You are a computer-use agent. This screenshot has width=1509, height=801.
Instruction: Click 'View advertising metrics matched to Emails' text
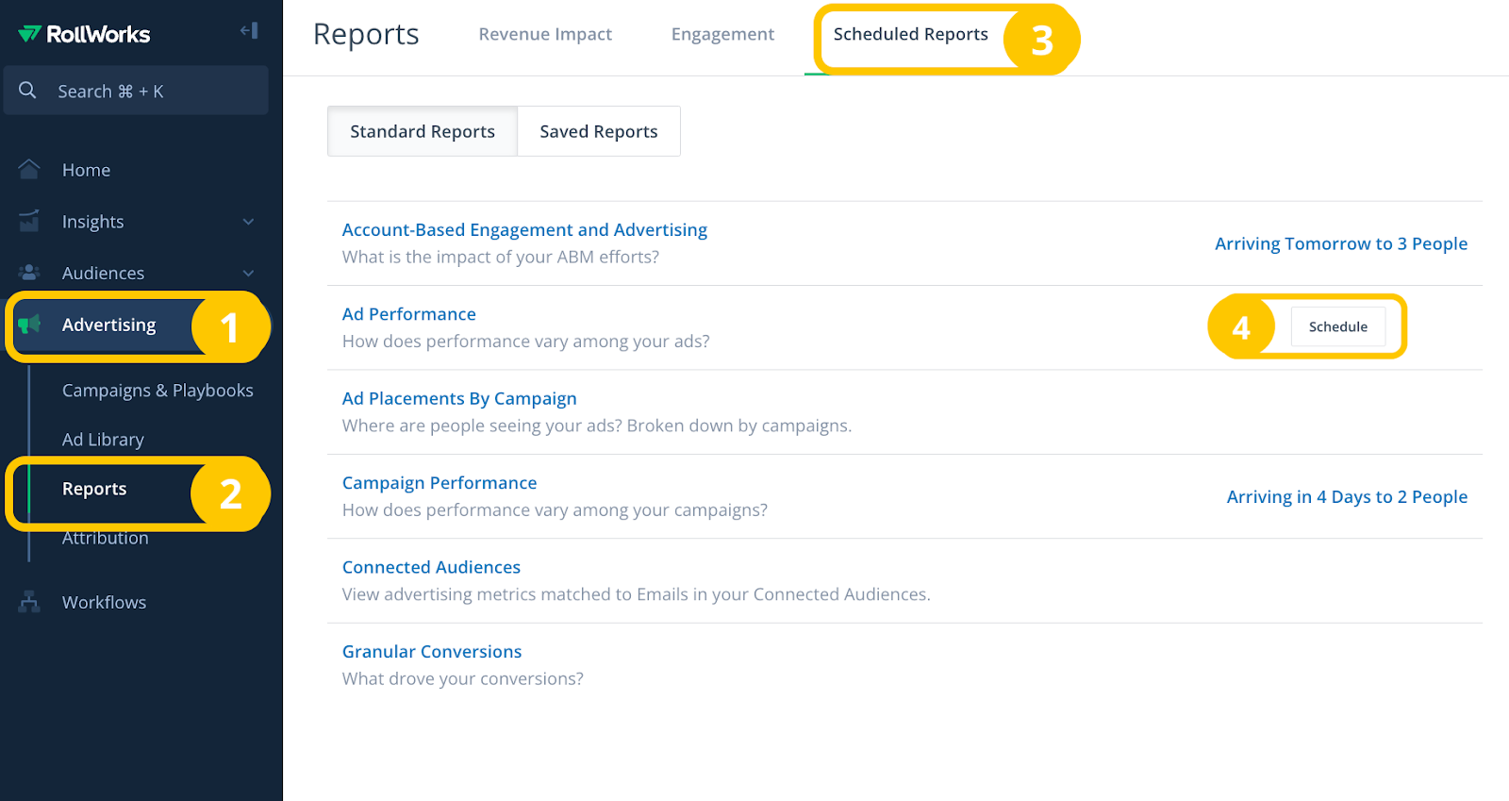(636, 594)
